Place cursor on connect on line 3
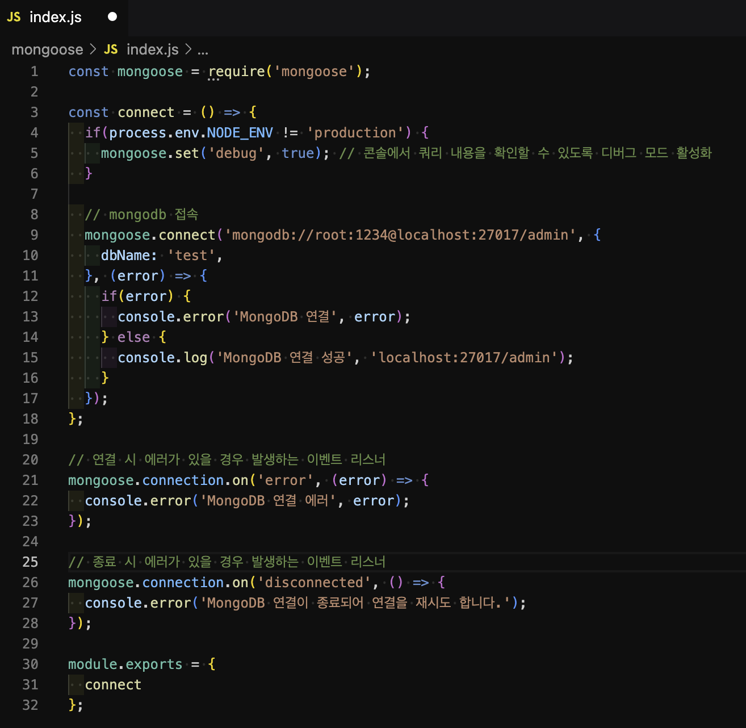 tap(146, 112)
